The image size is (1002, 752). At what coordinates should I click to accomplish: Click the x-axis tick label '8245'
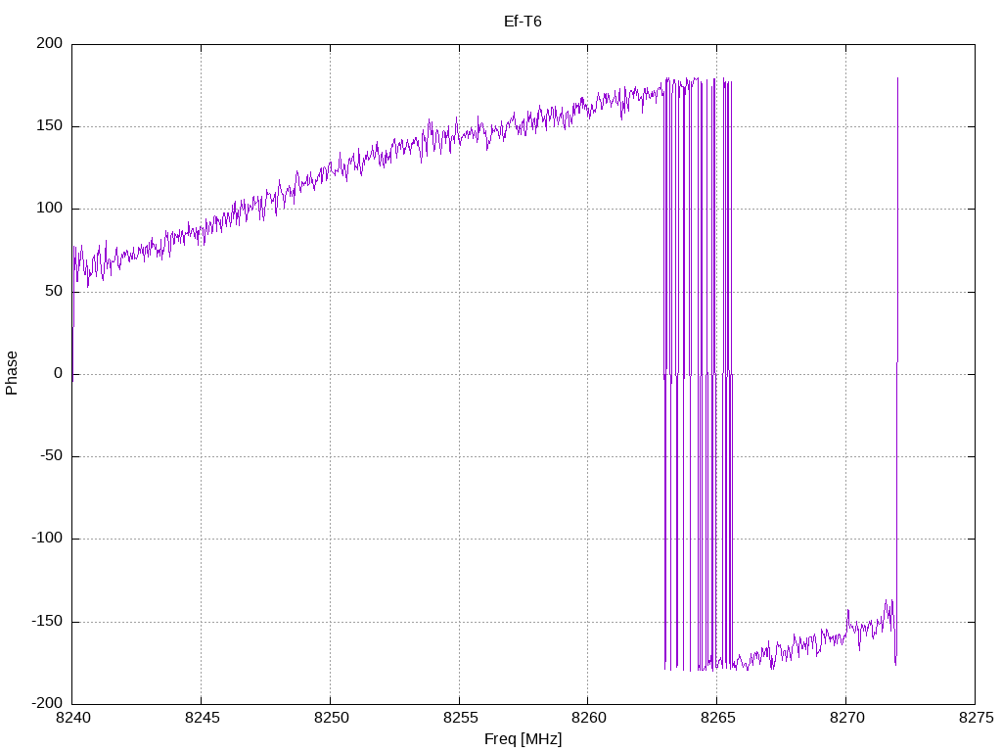(x=202, y=718)
